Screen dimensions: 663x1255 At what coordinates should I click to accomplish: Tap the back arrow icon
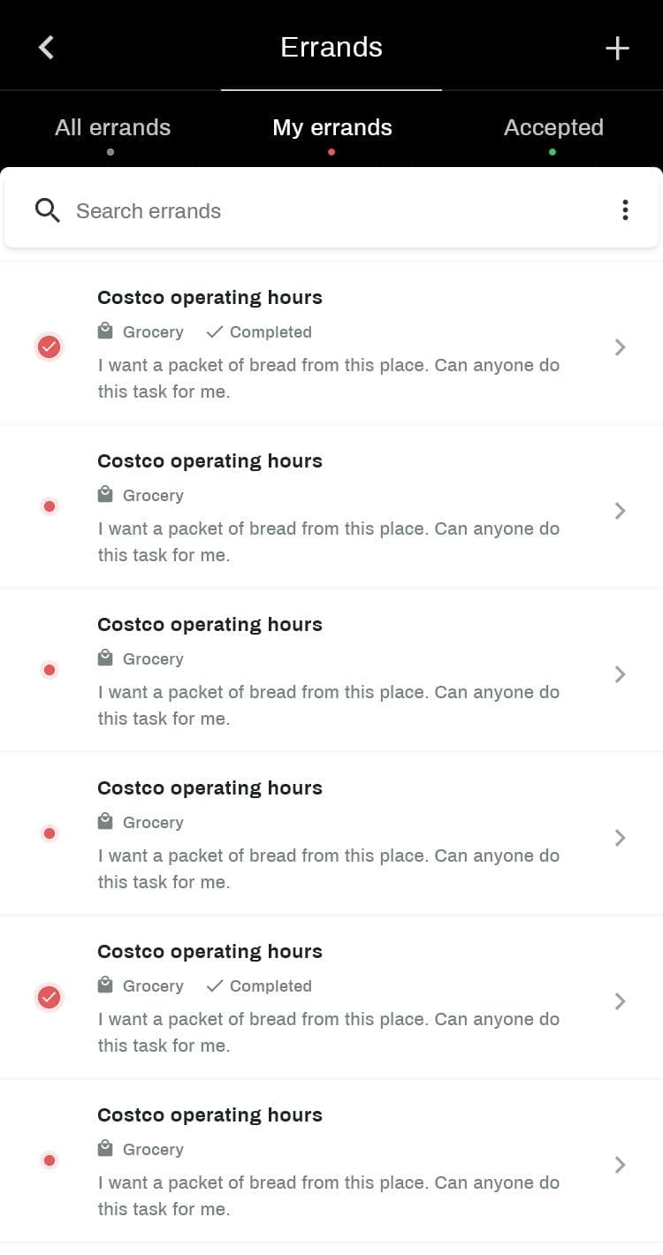[x=47, y=48]
